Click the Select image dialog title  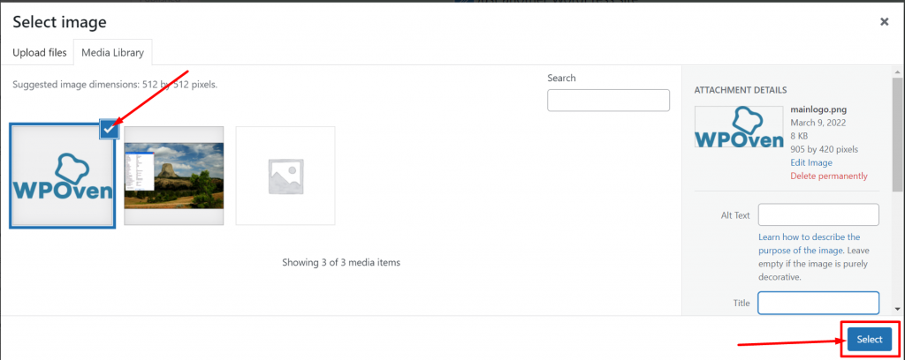pyautogui.click(x=58, y=21)
